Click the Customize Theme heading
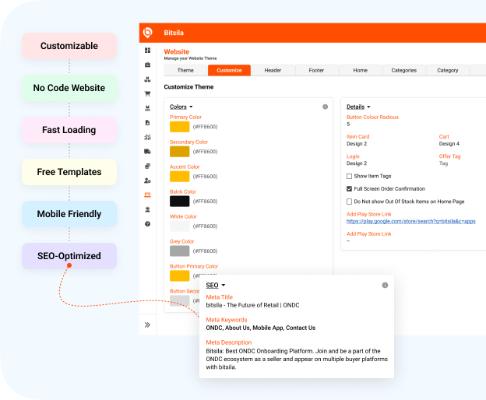This screenshot has width=486, height=400. tap(188, 87)
